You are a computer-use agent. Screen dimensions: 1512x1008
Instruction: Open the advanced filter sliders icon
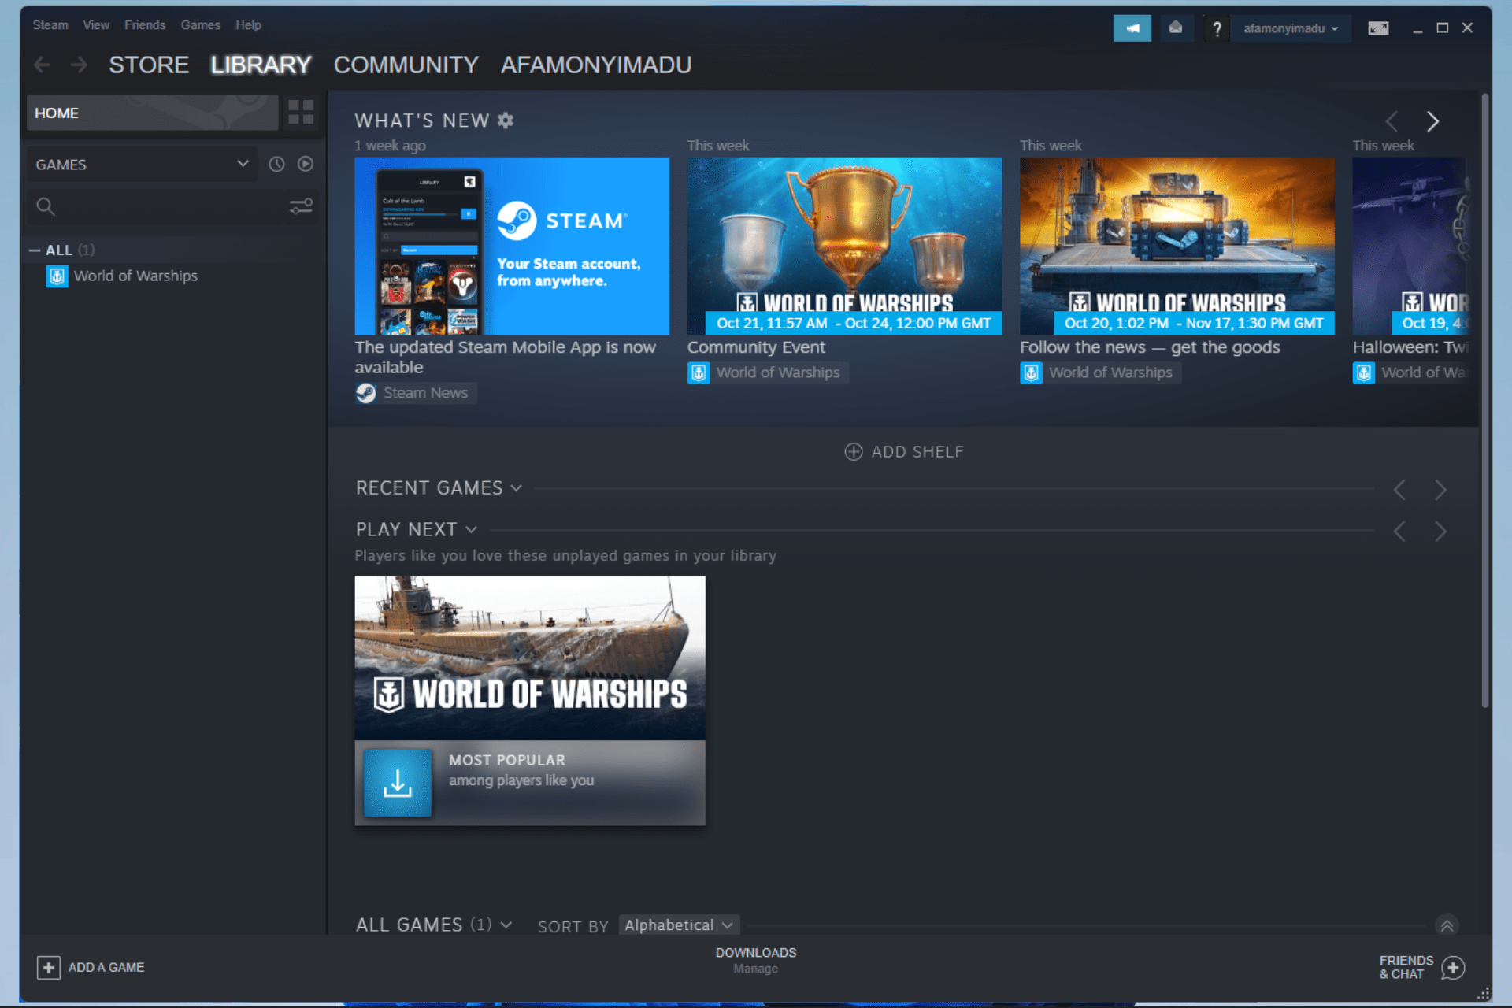(x=300, y=206)
